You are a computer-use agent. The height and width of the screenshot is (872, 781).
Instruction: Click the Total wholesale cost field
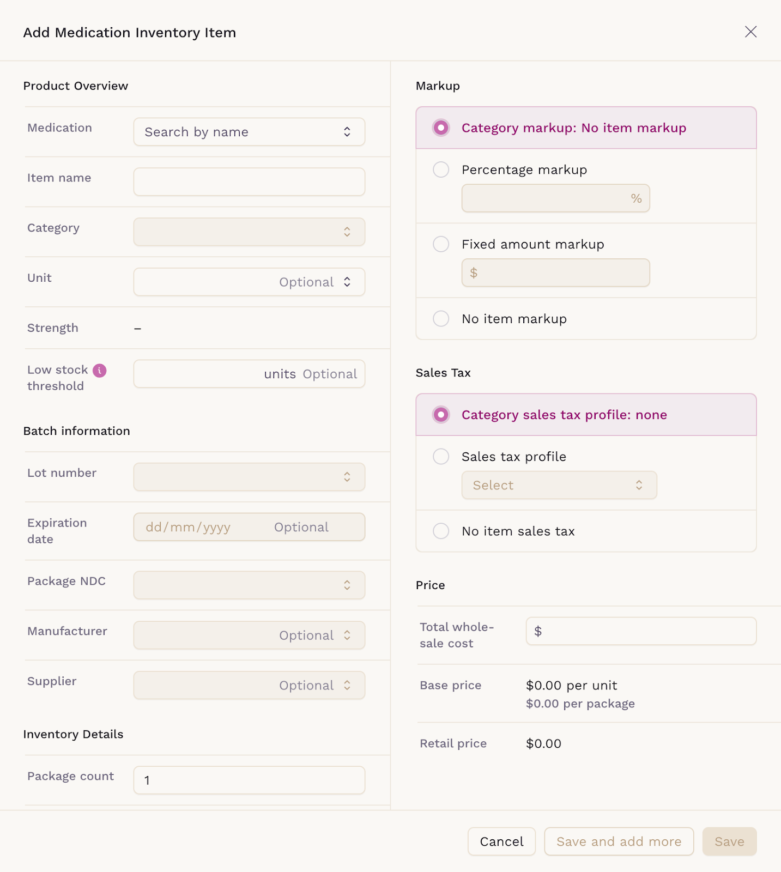point(641,631)
